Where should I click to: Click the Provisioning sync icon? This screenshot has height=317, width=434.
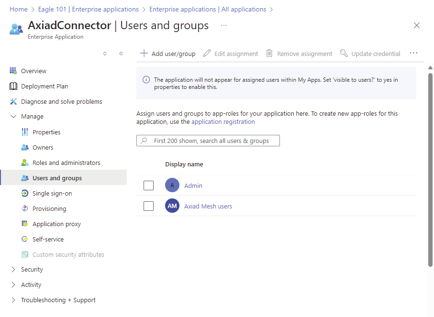click(x=24, y=208)
